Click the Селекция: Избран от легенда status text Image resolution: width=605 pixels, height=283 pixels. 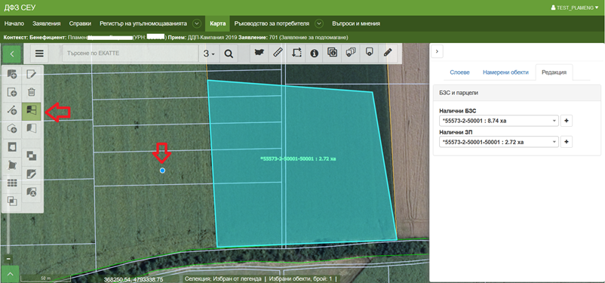pos(223,278)
